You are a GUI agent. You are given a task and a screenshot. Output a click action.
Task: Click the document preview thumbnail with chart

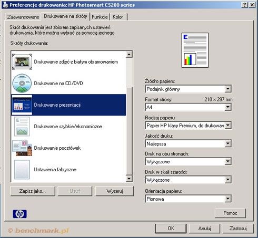point(195,50)
